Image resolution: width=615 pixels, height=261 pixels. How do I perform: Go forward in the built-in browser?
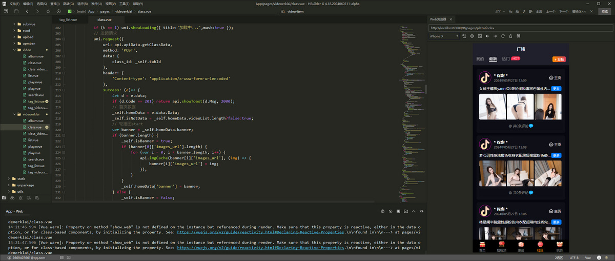[495, 36]
